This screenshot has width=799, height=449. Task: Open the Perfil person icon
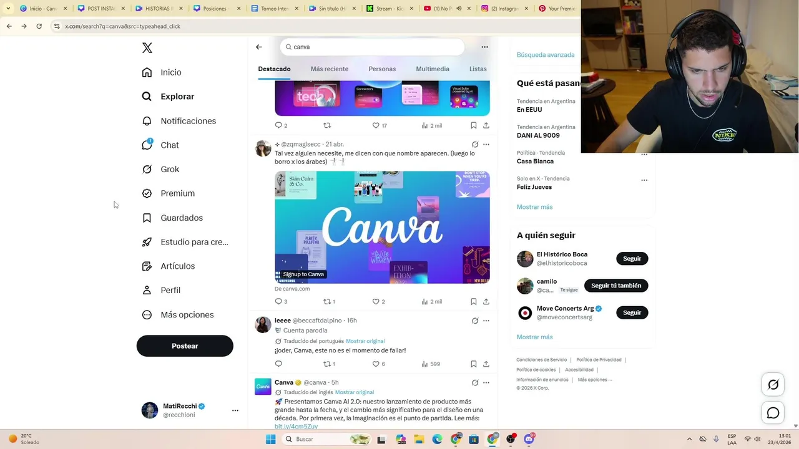pyautogui.click(x=147, y=290)
